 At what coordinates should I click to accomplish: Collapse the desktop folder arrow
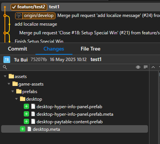(16, 99)
